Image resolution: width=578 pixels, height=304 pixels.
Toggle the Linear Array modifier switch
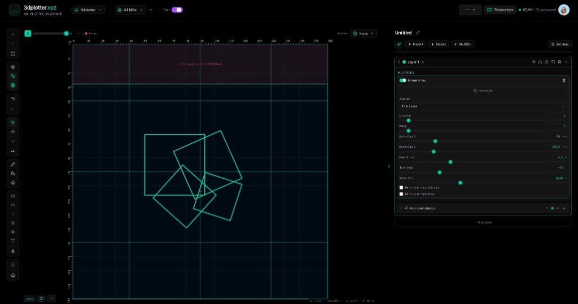click(402, 80)
